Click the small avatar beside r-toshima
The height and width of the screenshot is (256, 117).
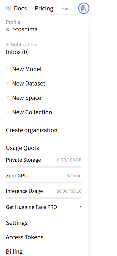(8, 30)
